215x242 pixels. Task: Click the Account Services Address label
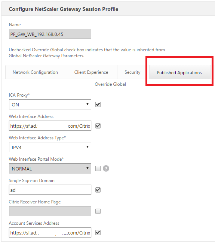click(34, 223)
